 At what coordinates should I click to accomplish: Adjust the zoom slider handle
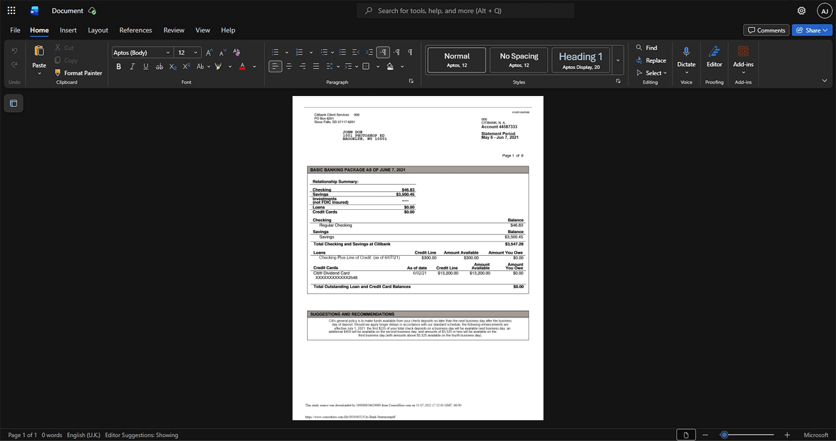[725, 435]
